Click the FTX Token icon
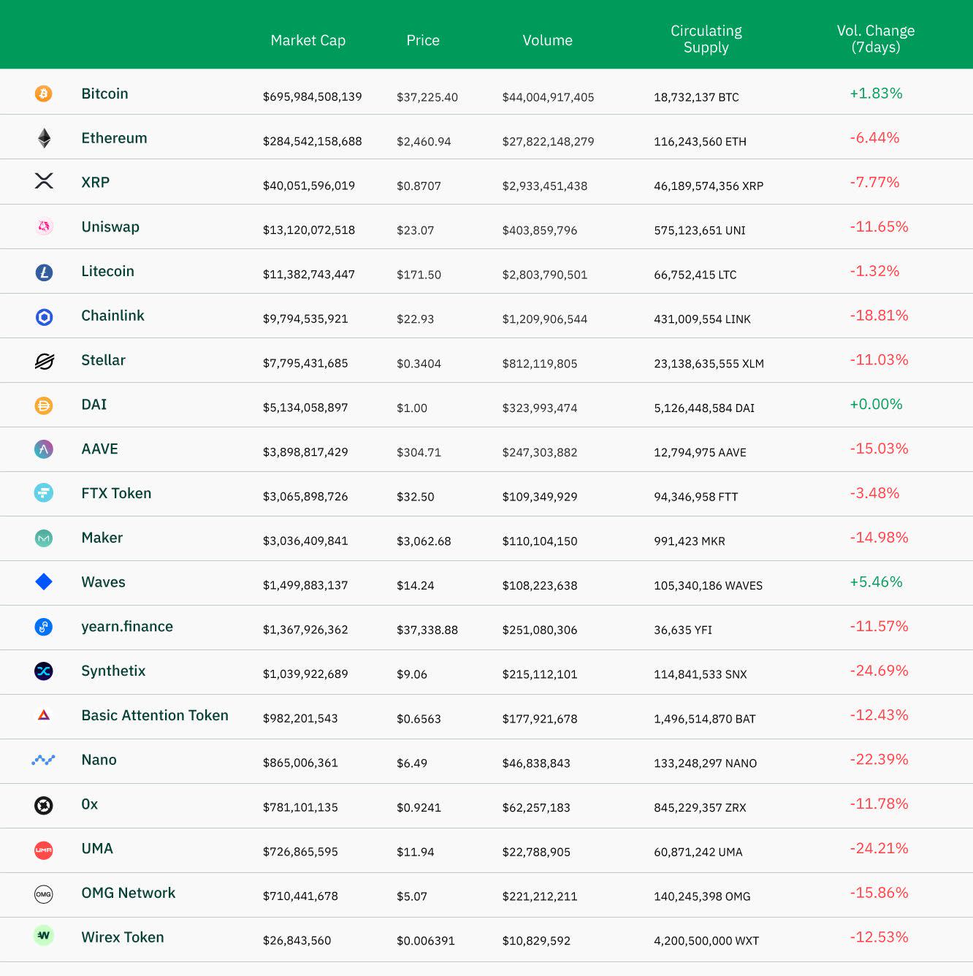The width and height of the screenshot is (973, 976). point(44,493)
